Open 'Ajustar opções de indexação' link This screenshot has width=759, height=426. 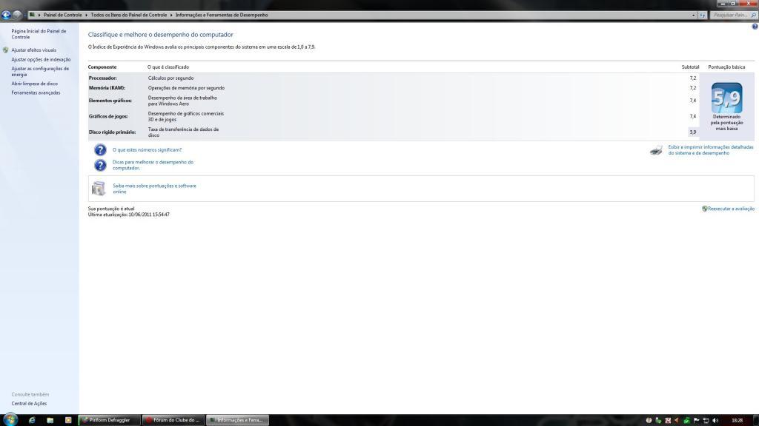coord(42,59)
